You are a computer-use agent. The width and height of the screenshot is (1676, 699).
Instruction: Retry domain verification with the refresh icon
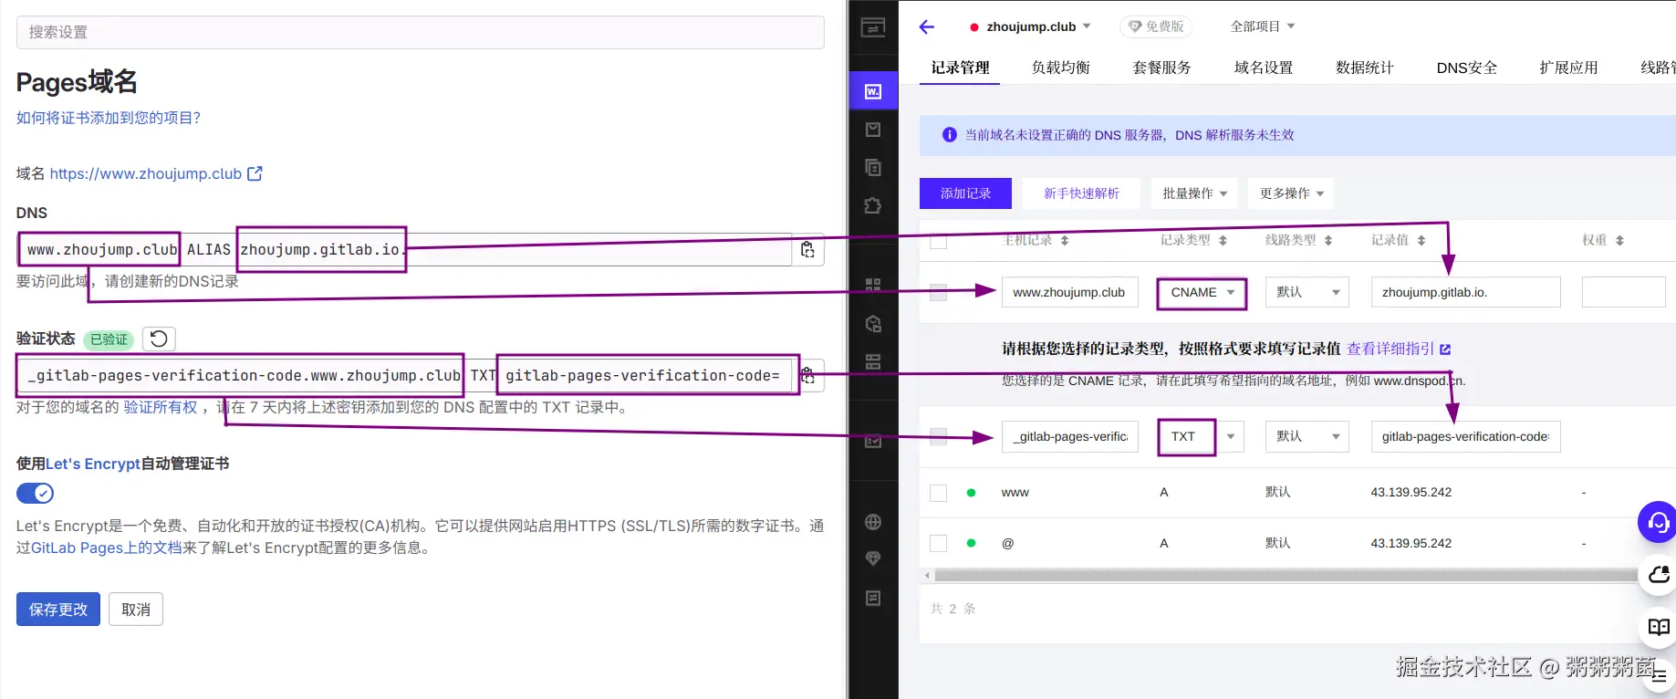pyautogui.click(x=159, y=339)
